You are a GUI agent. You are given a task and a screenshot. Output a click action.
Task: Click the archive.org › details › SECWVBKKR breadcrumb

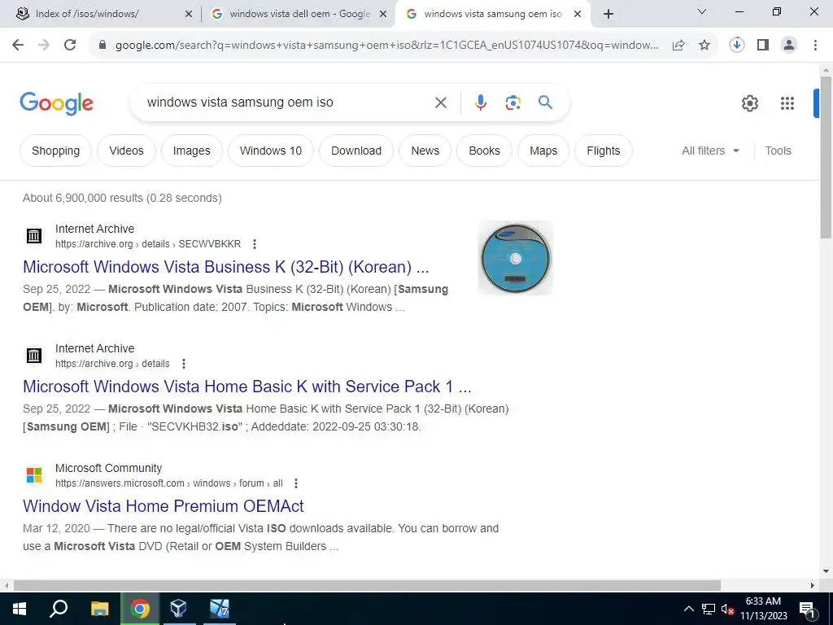coord(148,244)
